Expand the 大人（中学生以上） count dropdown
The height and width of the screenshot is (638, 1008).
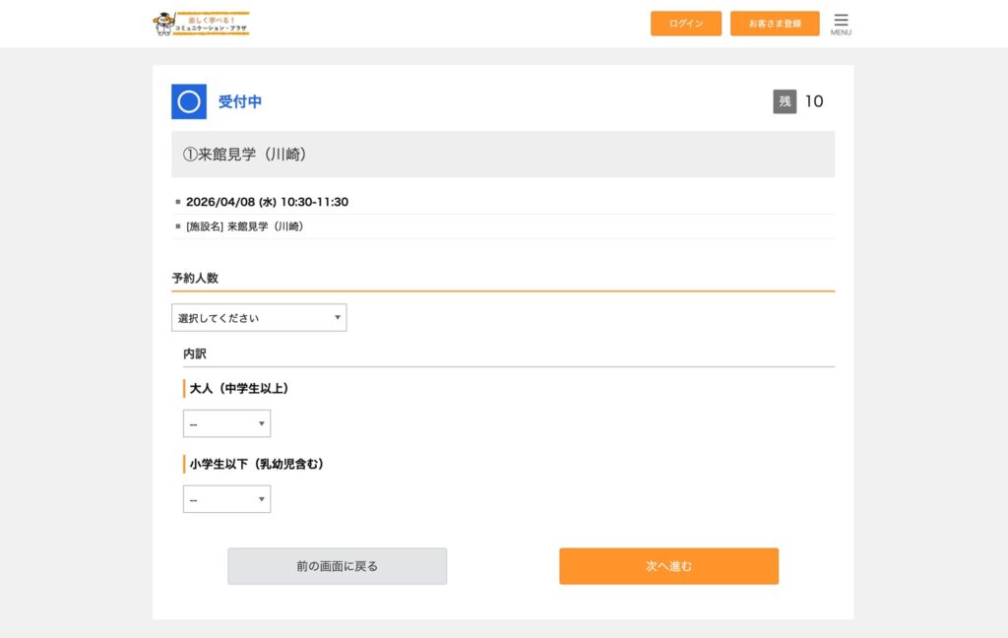coord(226,423)
